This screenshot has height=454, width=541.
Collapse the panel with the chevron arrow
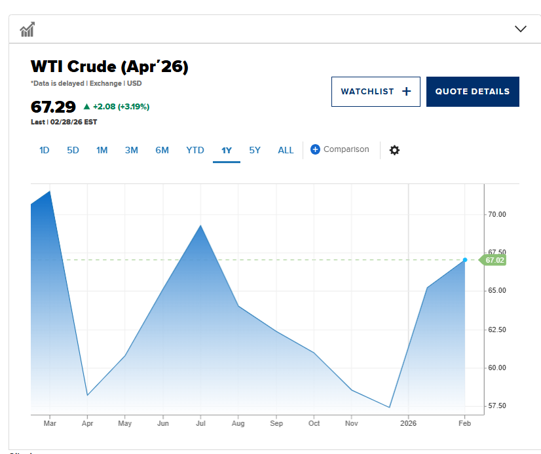point(521,29)
